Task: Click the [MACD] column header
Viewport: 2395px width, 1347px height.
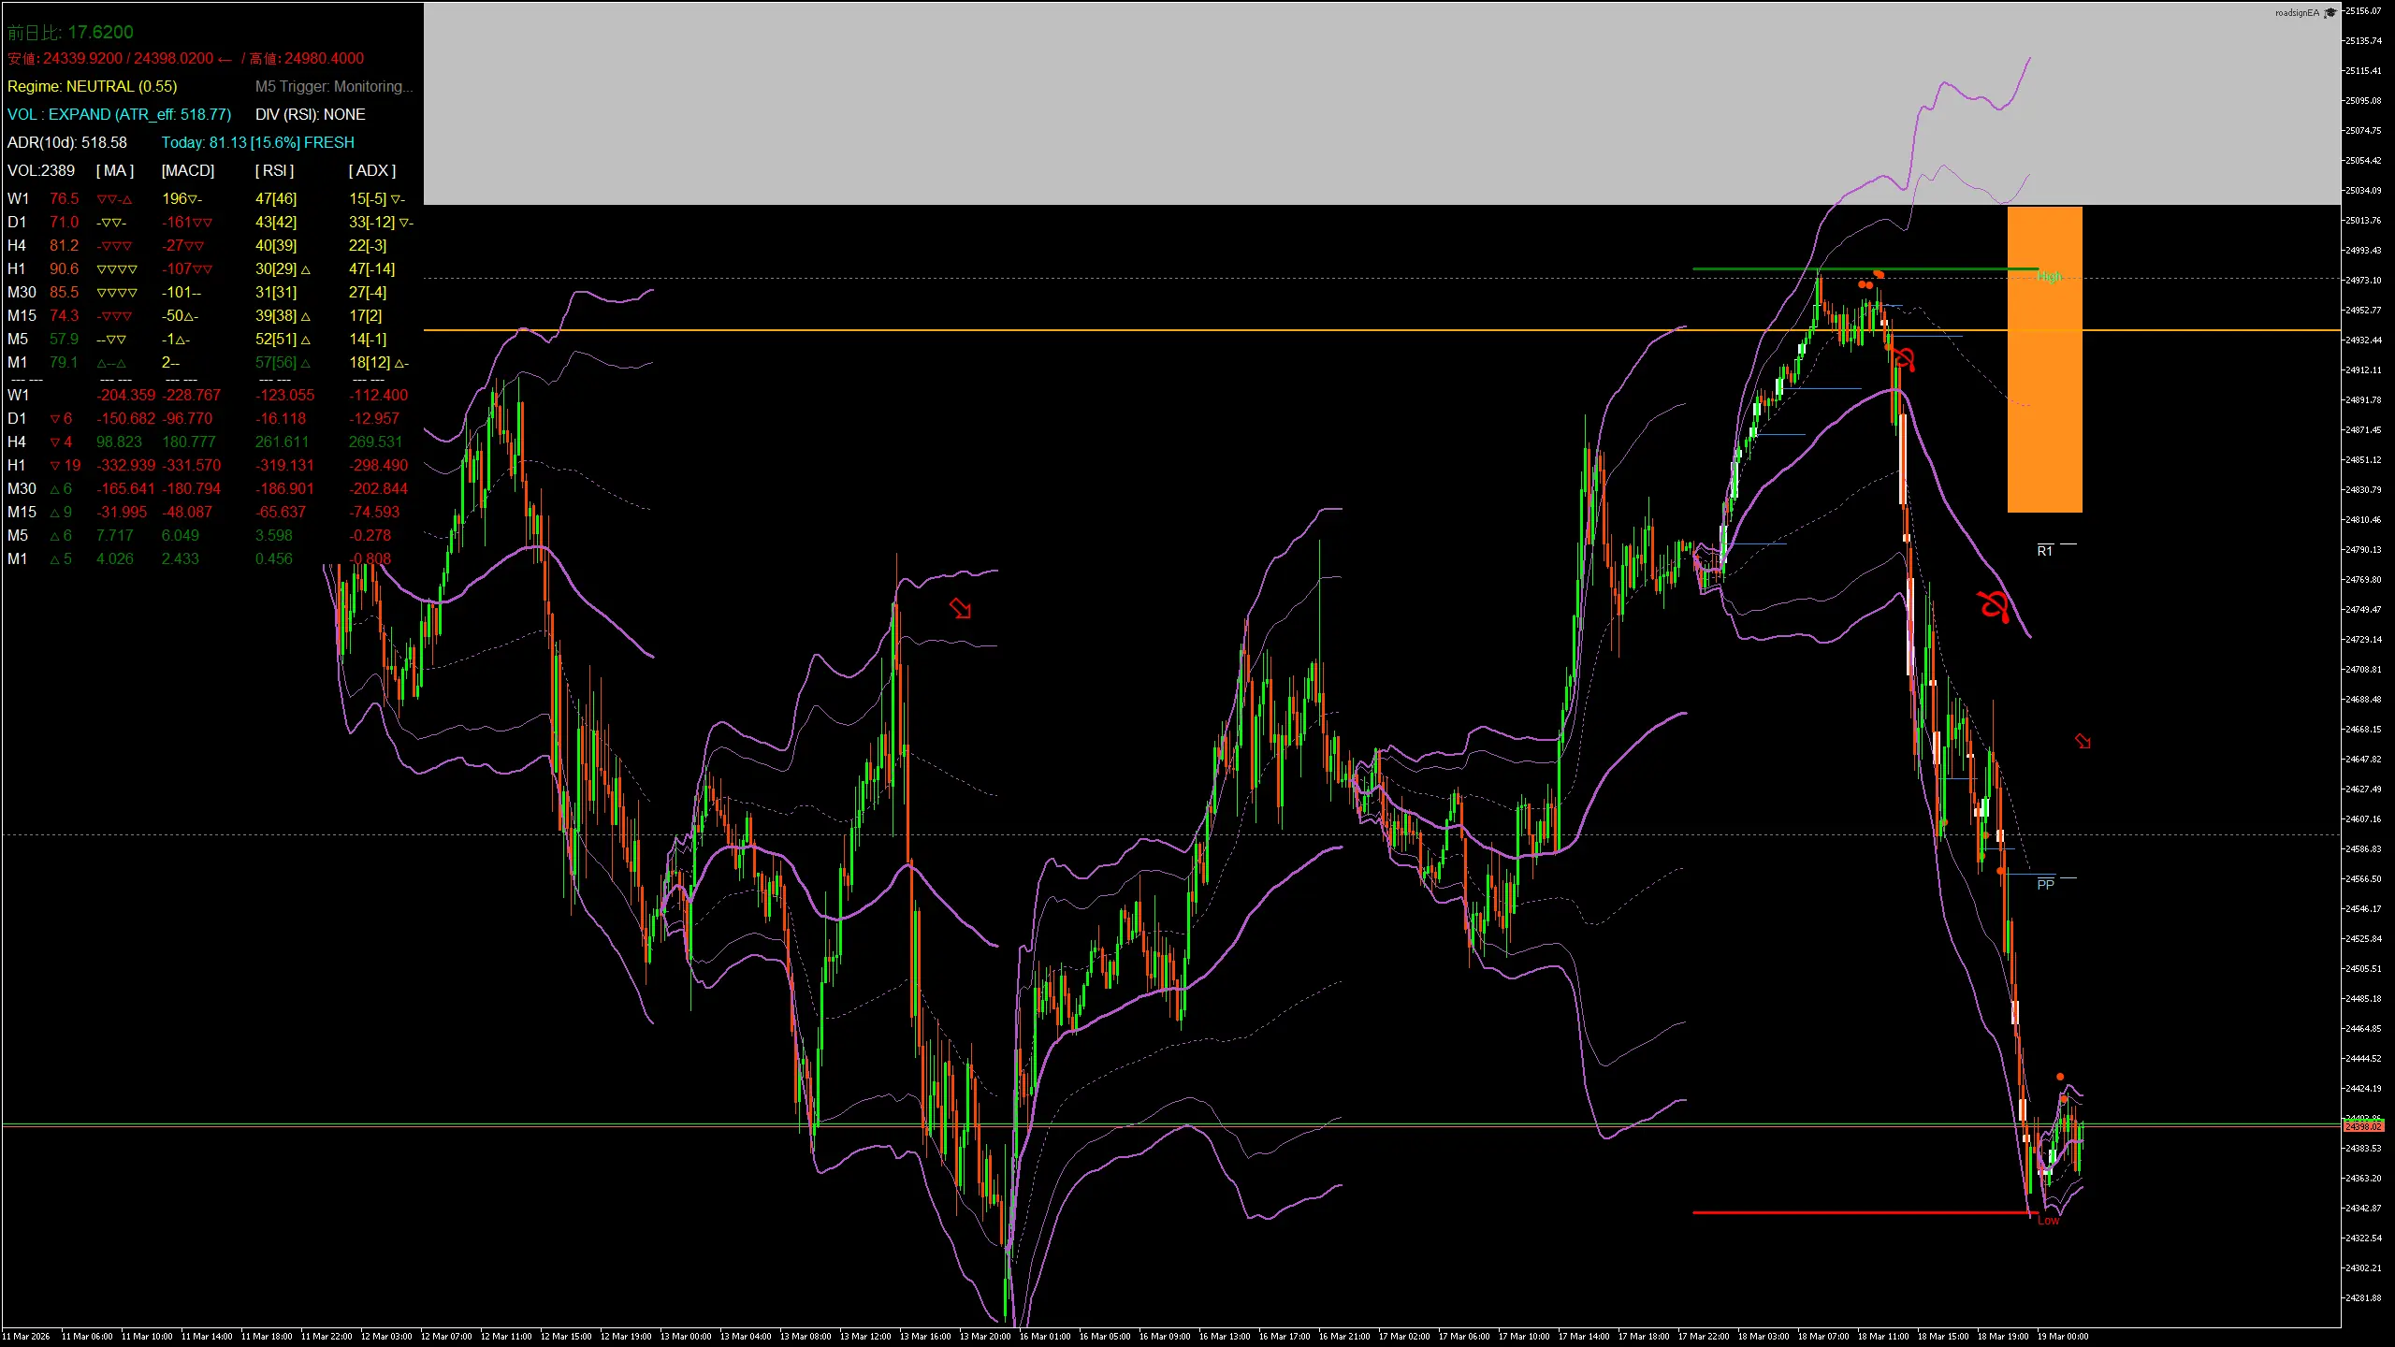Action: pos(187,170)
